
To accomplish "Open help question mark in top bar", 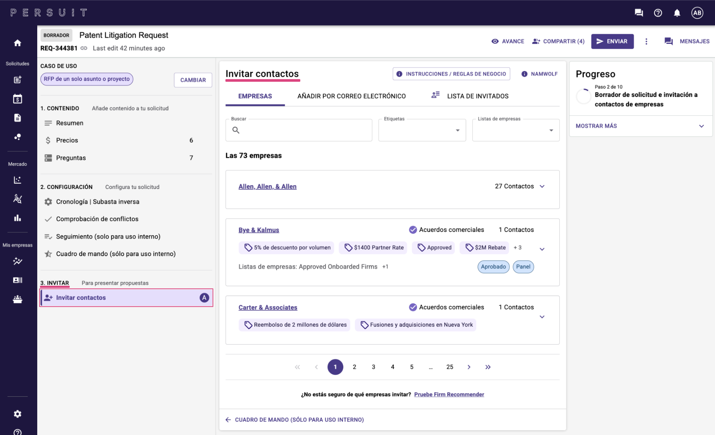I will [658, 13].
